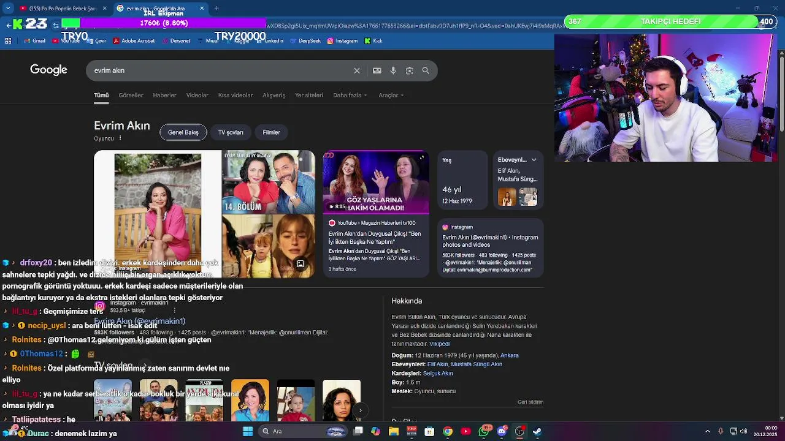Open the Gmail bookmark

coord(34,41)
